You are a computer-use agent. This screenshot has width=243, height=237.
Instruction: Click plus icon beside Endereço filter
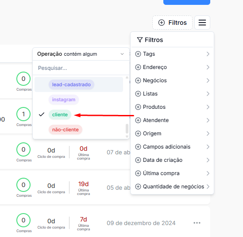138,67
